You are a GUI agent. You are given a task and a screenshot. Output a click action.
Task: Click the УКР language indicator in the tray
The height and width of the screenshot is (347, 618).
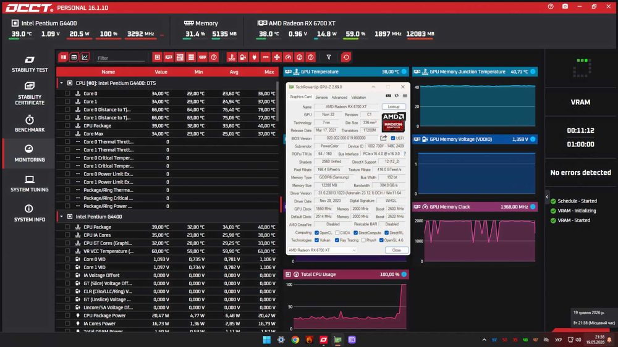click(559, 340)
